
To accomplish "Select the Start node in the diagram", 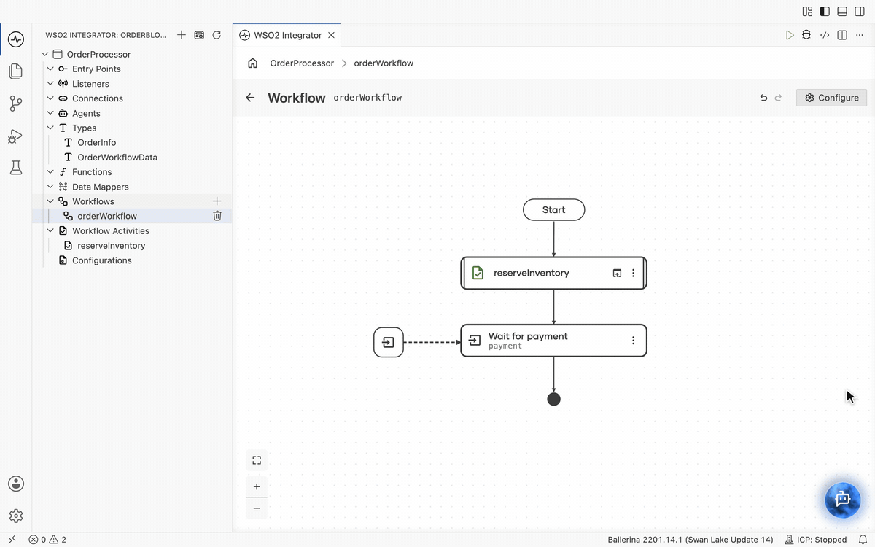I will tap(554, 210).
